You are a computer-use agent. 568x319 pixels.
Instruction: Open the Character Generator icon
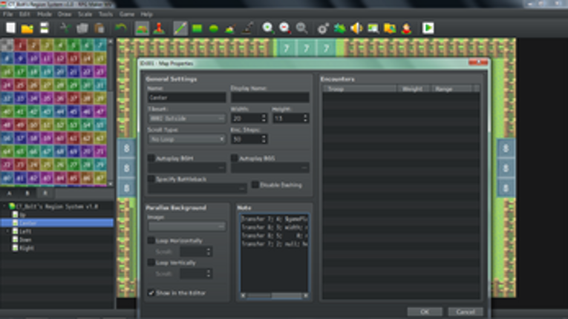(406, 28)
